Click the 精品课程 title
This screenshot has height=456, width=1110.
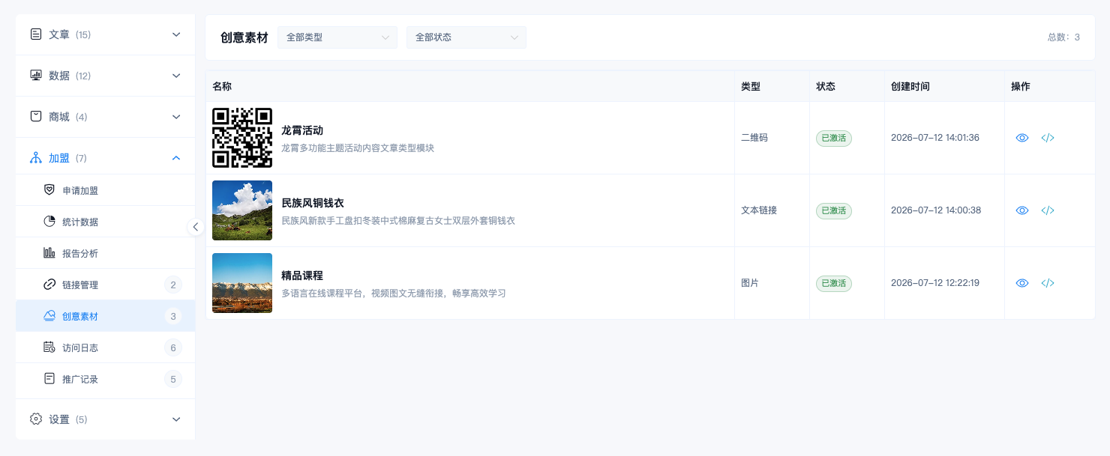click(302, 276)
